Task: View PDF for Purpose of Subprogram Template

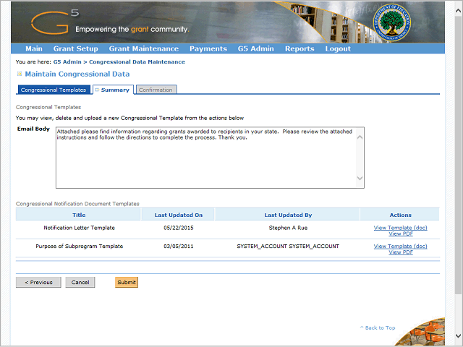Action: 401,252
